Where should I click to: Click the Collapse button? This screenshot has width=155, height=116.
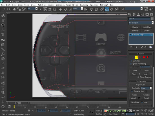tap(146, 95)
